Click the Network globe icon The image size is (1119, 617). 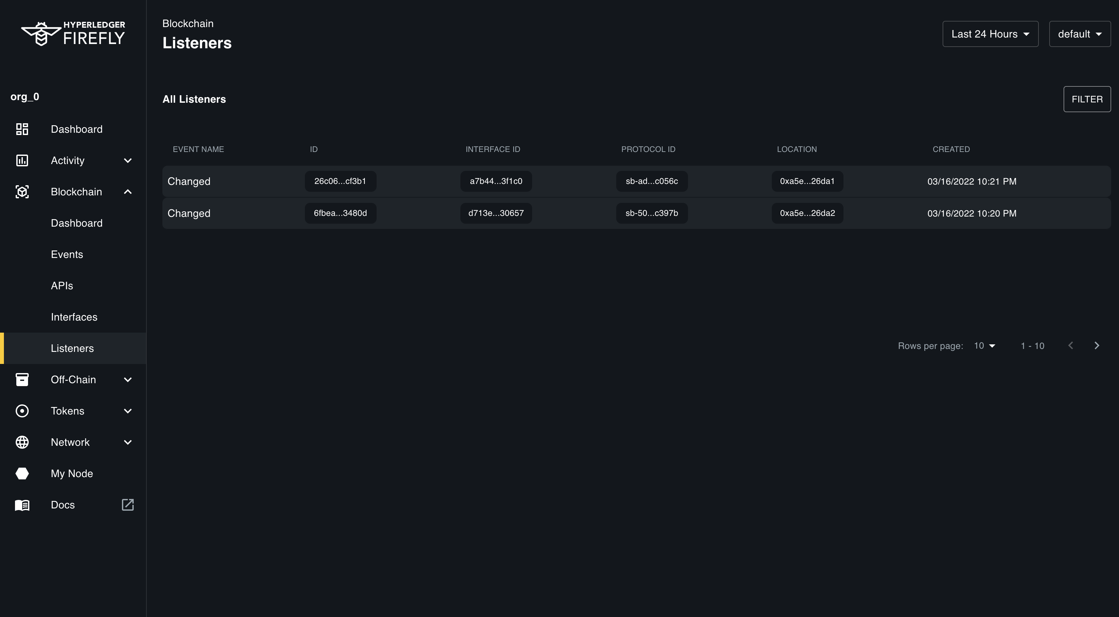(x=22, y=442)
